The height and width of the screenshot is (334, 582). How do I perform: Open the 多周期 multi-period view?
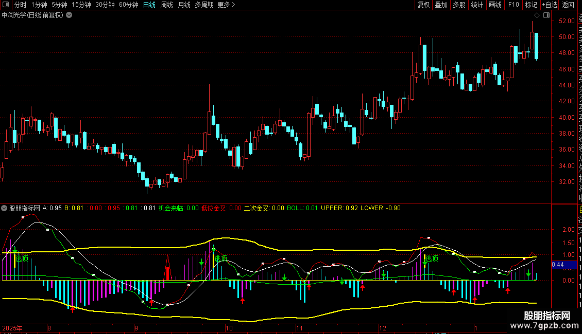point(204,5)
